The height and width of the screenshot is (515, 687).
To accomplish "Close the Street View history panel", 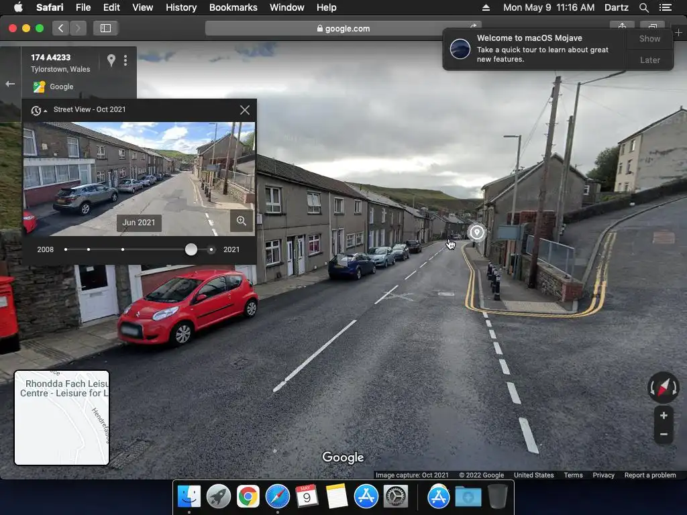I will pyautogui.click(x=245, y=110).
